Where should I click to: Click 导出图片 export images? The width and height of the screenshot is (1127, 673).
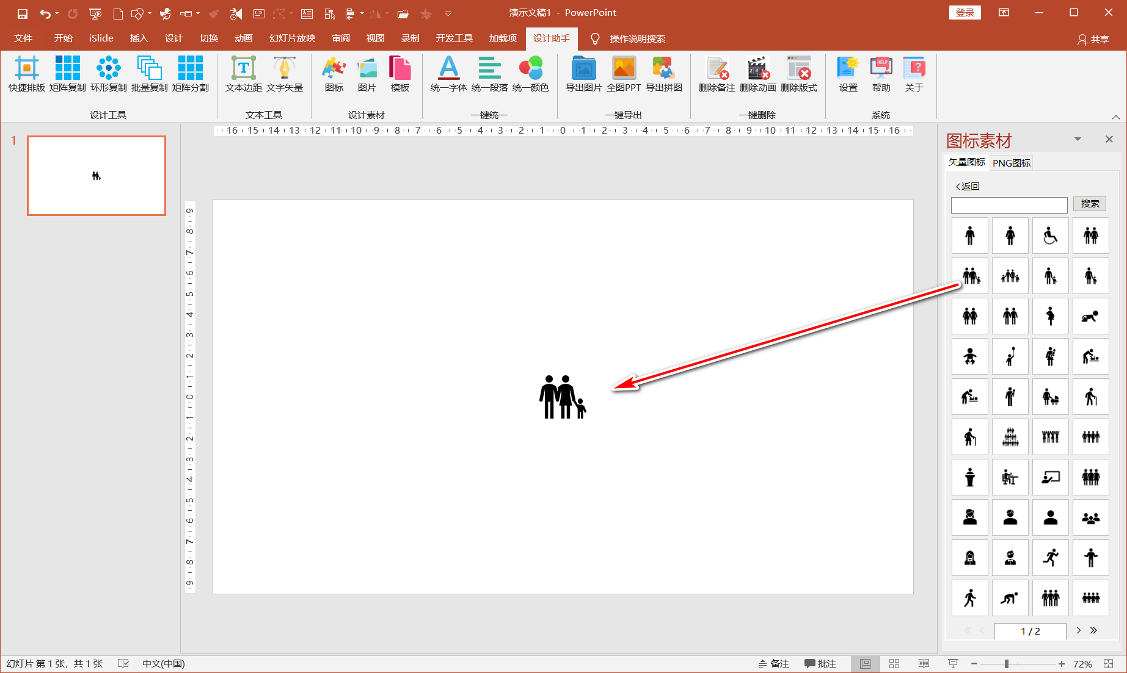584,74
